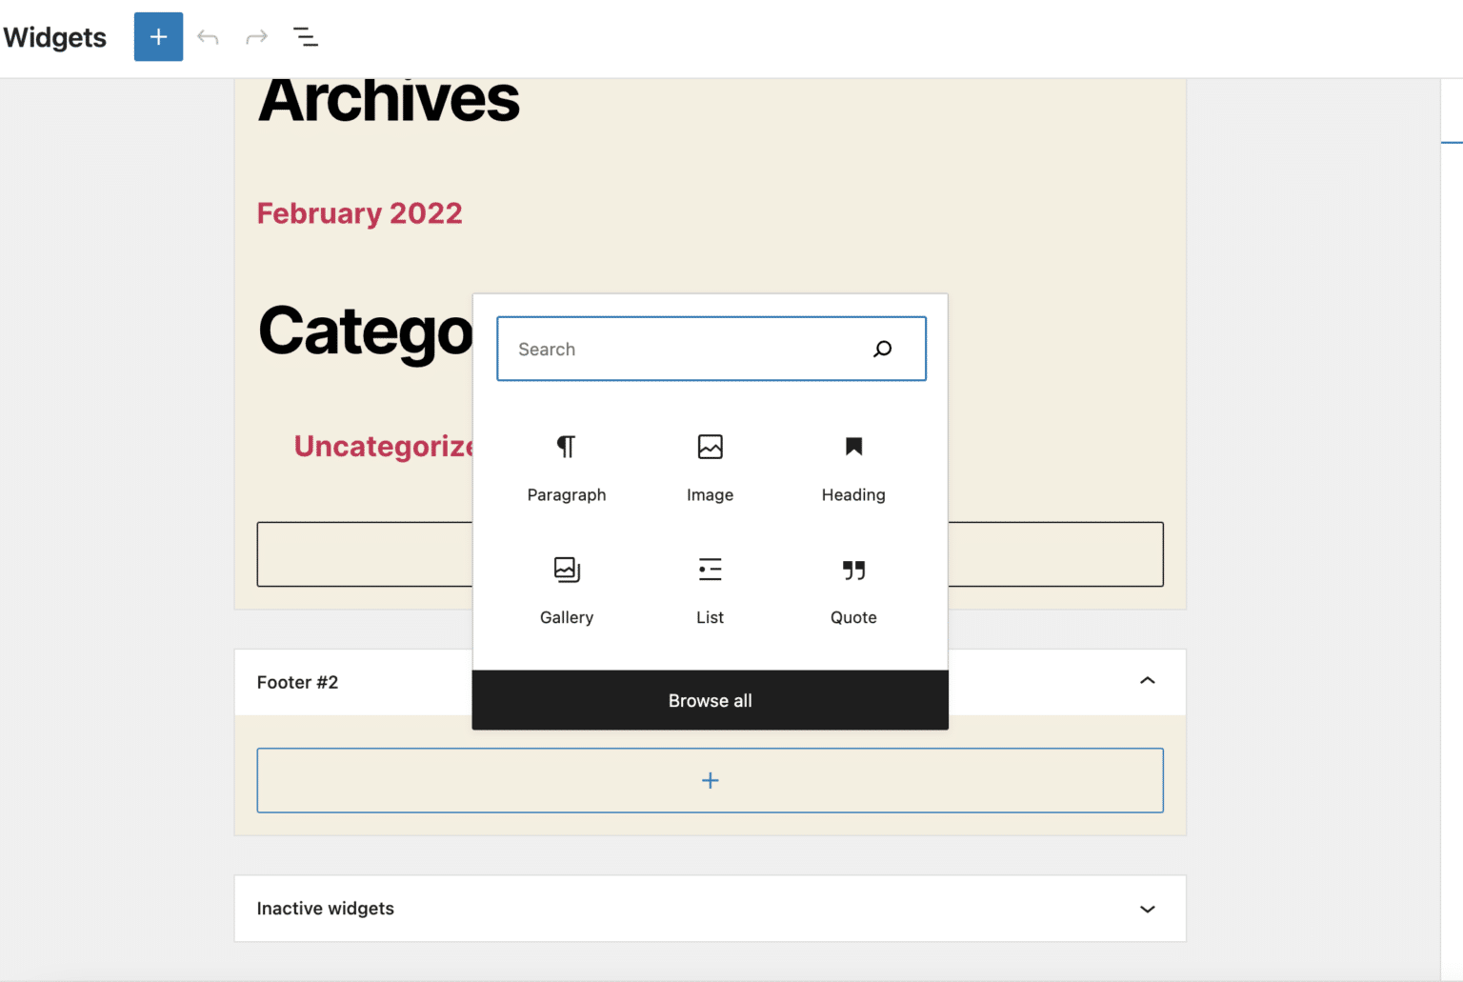This screenshot has width=1463, height=982.
Task: Click the Redo arrow icon
Action: [256, 36]
